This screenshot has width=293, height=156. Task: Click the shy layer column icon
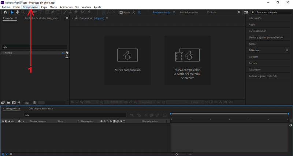[101, 121]
